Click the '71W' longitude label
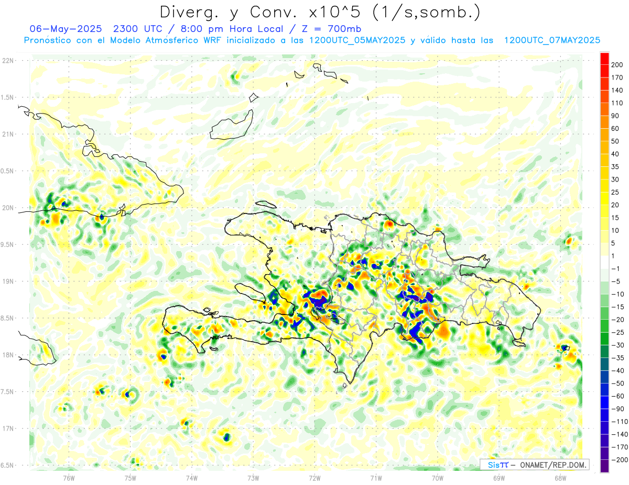Image resolution: width=629 pixels, height=485 pixels. (x=376, y=477)
